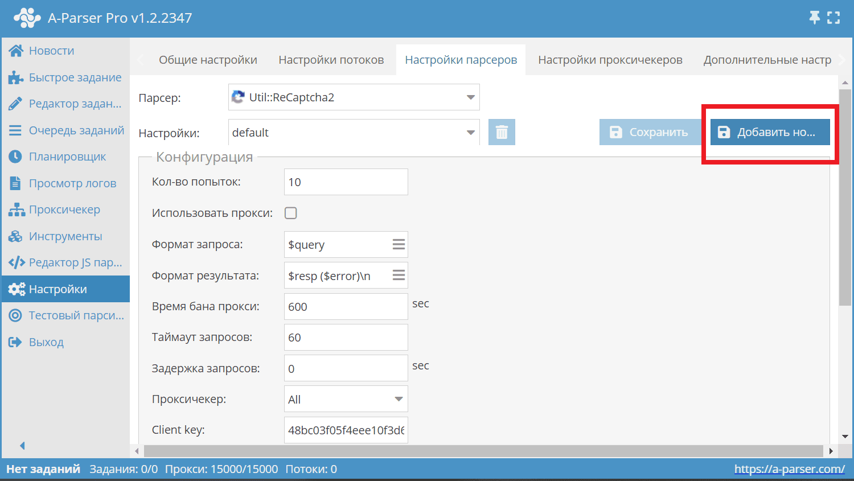Pin the window with the pushpin icon
This screenshot has width=854, height=481.
tap(815, 18)
